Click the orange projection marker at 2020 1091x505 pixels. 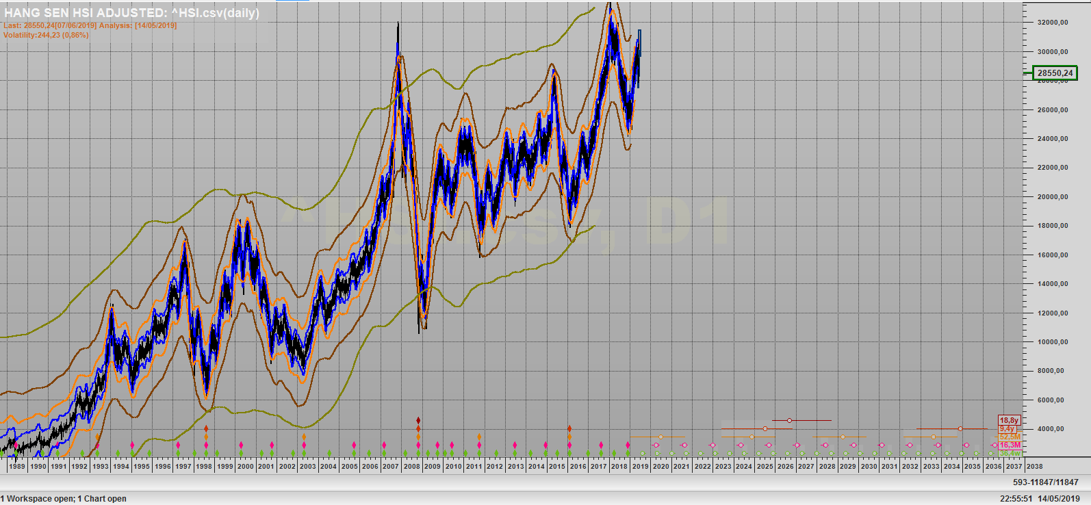point(660,437)
